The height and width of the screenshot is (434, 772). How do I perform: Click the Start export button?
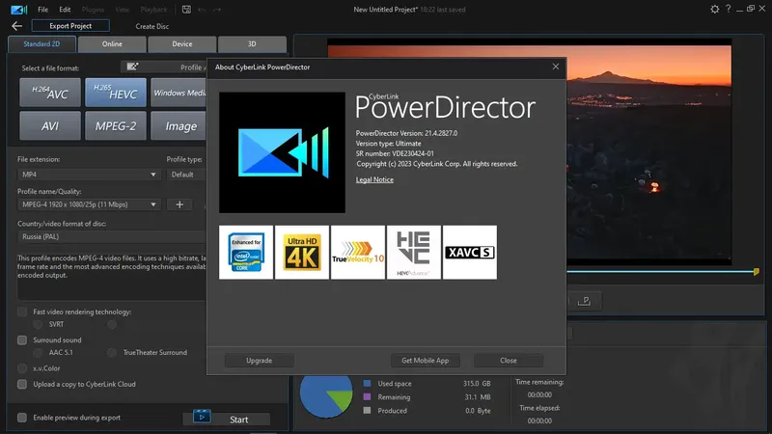[238, 420]
